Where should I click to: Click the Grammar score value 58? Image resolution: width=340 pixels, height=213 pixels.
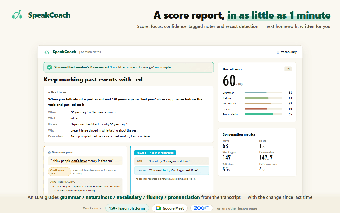click(x=290, y=93)
